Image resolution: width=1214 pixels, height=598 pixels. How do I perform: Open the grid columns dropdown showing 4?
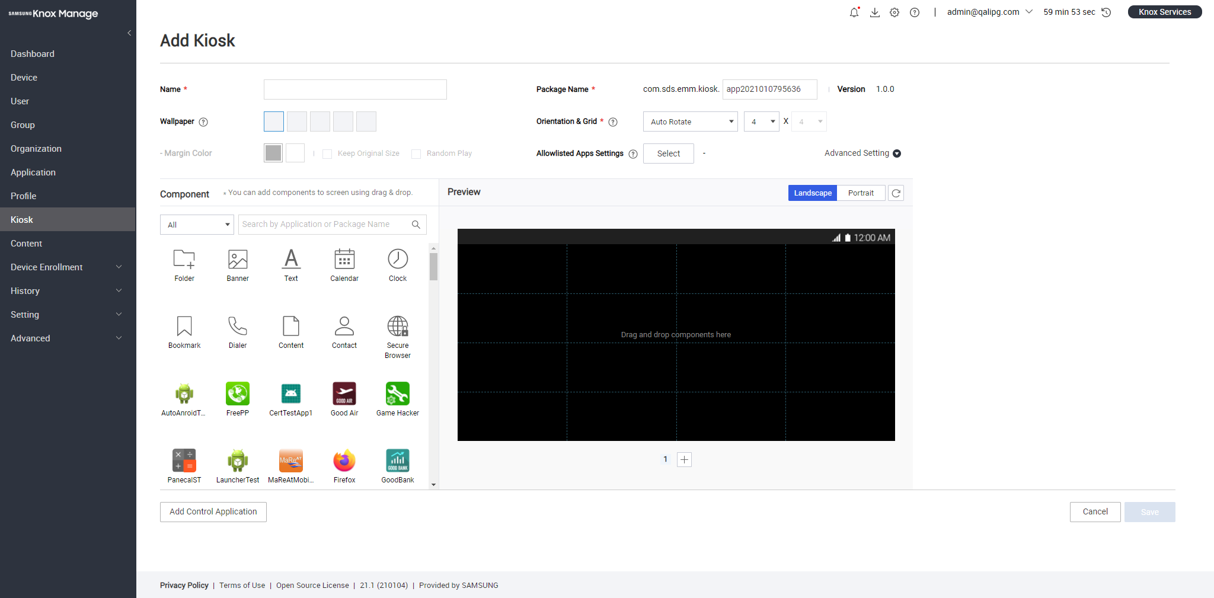click(x=762, y=121)
